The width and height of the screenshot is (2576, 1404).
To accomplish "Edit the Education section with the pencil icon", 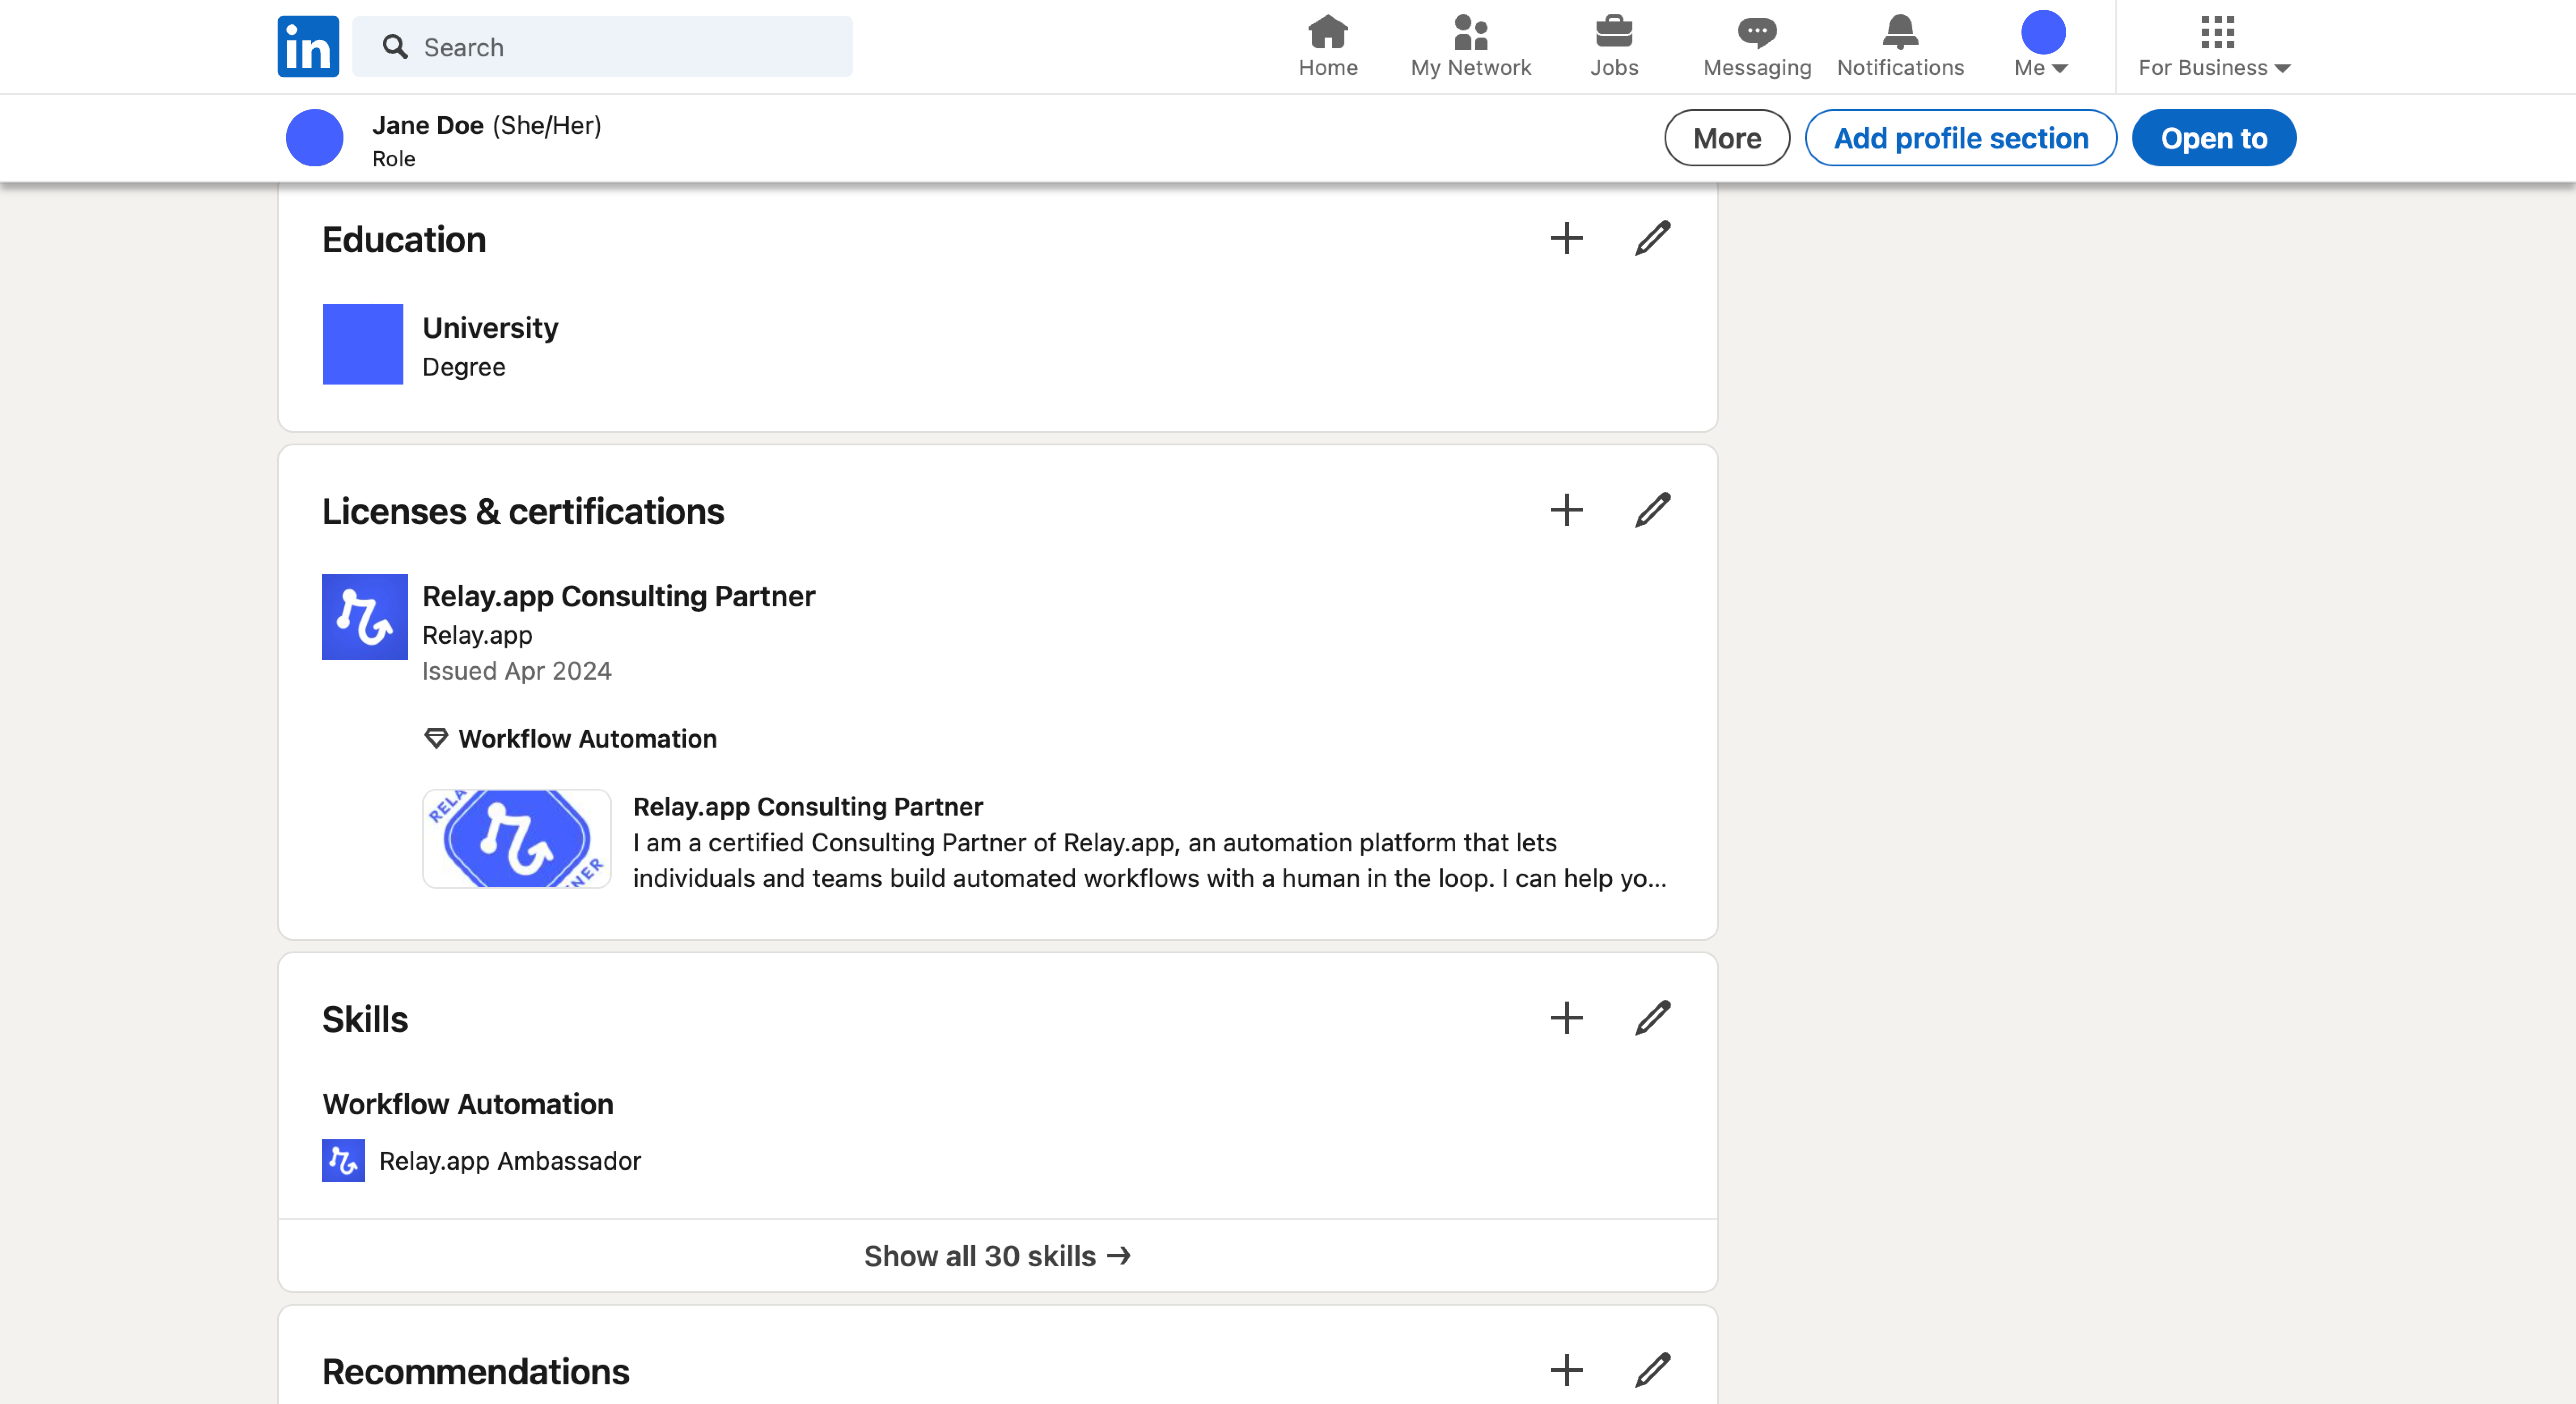I will (1652, 238).
